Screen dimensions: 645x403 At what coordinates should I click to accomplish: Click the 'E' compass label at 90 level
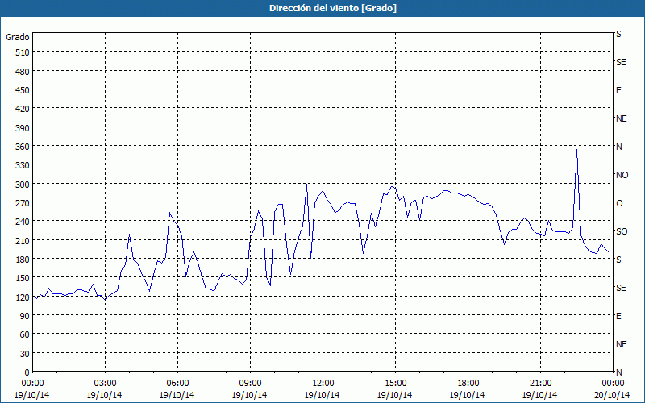(618, 316)
